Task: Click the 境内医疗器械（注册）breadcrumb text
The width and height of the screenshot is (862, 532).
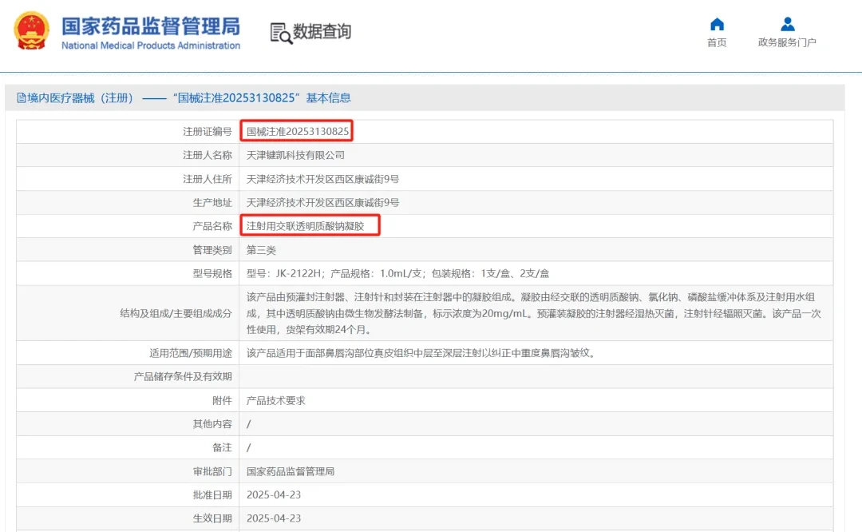Action: (x=81, y=98)
